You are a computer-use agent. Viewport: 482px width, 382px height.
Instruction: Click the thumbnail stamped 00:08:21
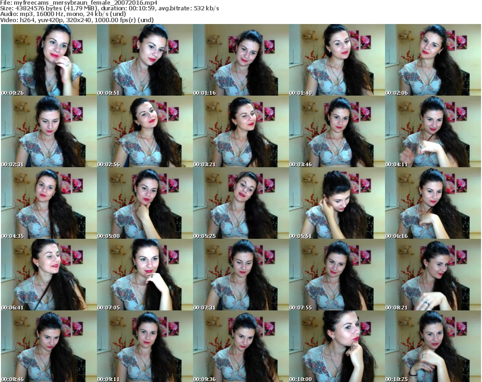[433, 275]
